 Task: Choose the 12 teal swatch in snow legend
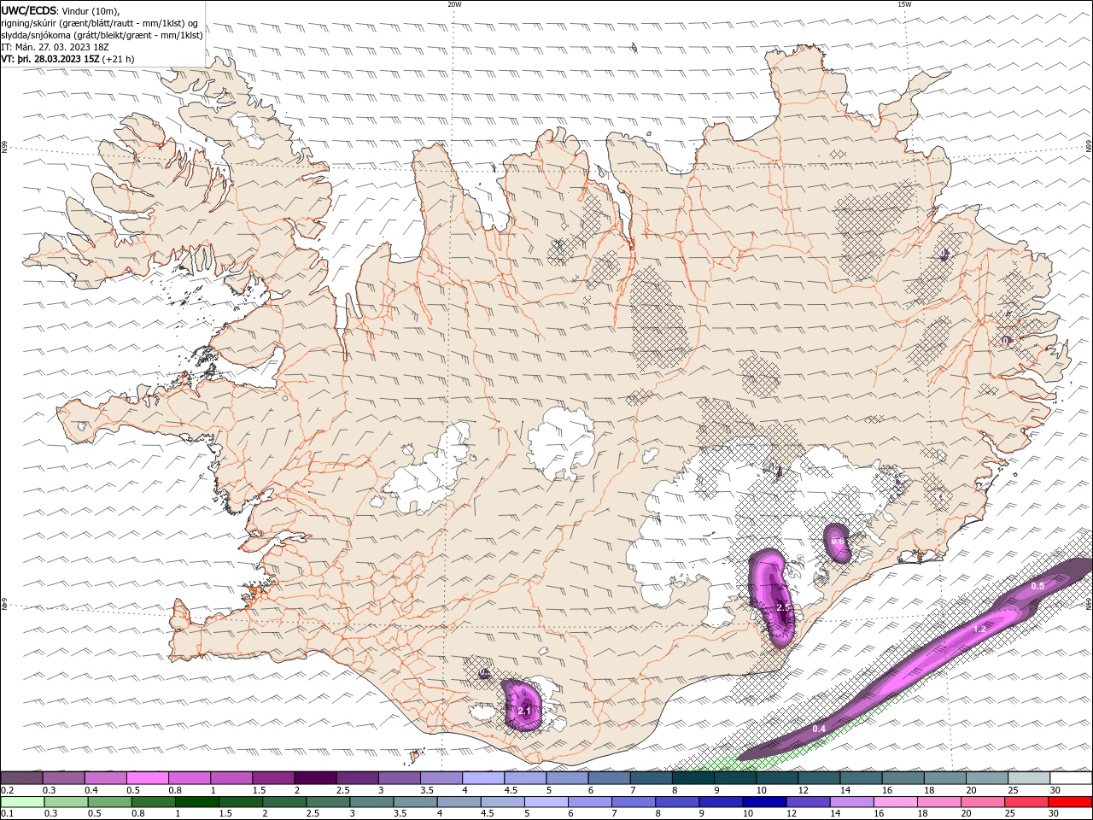(818, 777)
